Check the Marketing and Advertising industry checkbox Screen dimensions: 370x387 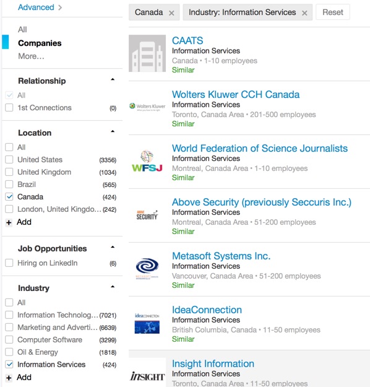tap(9, 328)
